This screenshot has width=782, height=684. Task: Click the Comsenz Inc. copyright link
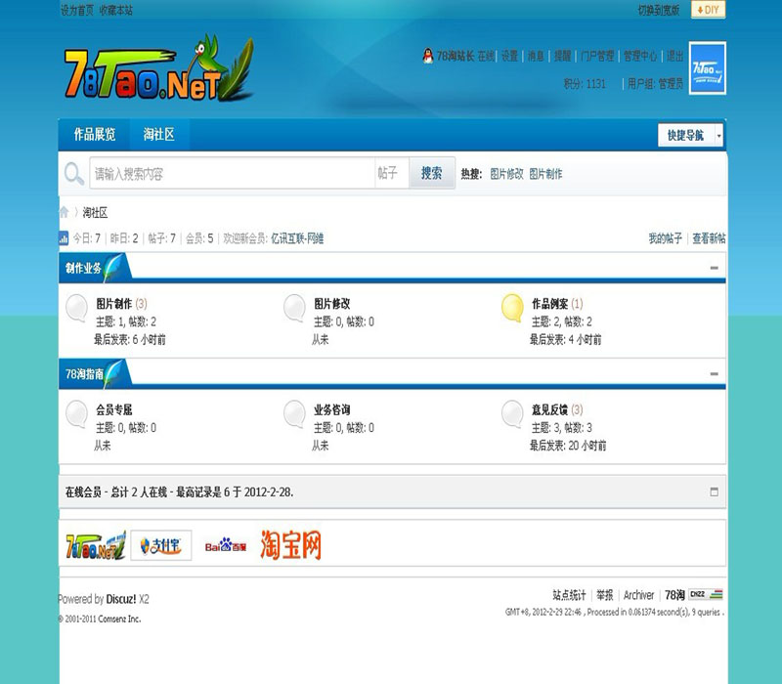[119, 619]
